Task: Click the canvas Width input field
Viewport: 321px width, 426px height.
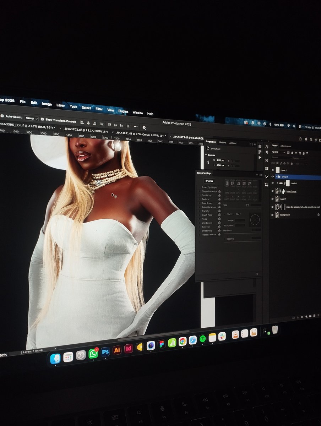Action: click(x=221, y=160)
